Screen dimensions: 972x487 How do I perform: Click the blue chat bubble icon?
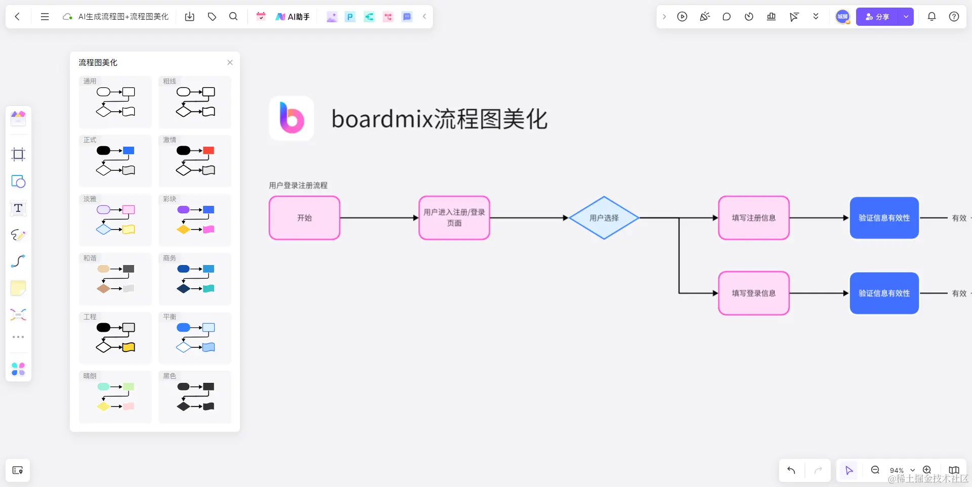407,17
